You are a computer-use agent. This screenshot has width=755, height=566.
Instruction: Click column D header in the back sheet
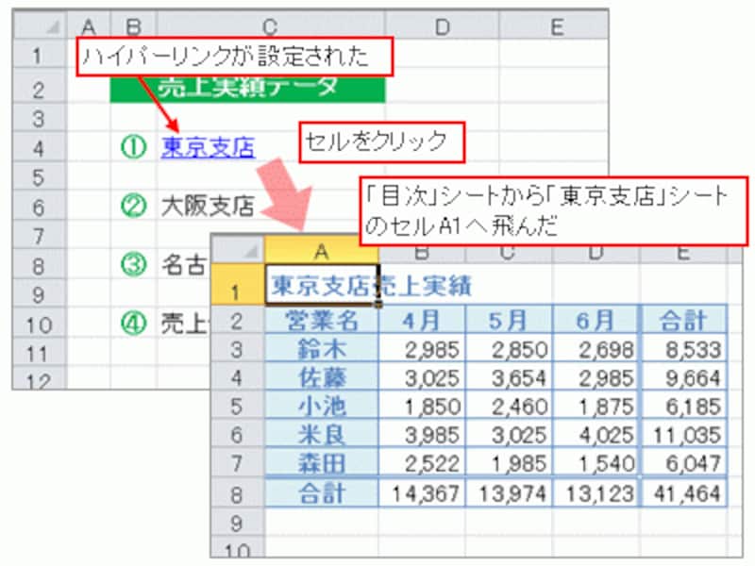tap(442, 27)
